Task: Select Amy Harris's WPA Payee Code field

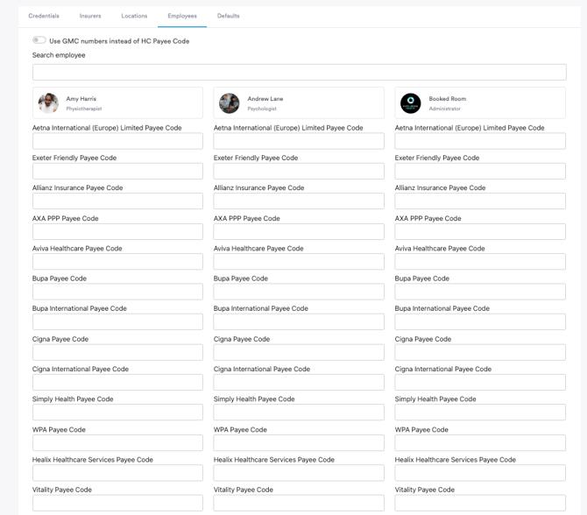Action: 117,443
